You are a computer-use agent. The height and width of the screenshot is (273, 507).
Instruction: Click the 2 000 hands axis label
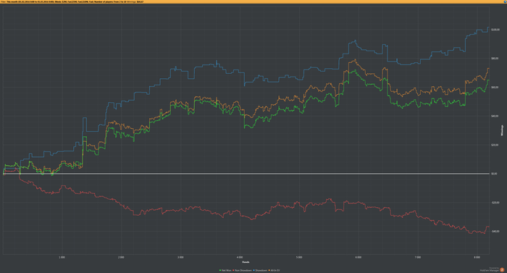pyautogui.click(x=121, y=258)
